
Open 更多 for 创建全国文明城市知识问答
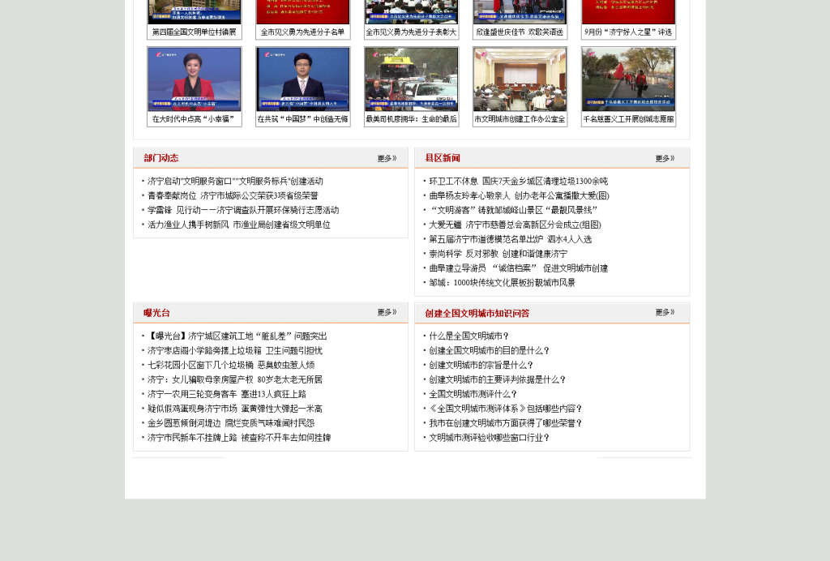click(x=663, y=314)
